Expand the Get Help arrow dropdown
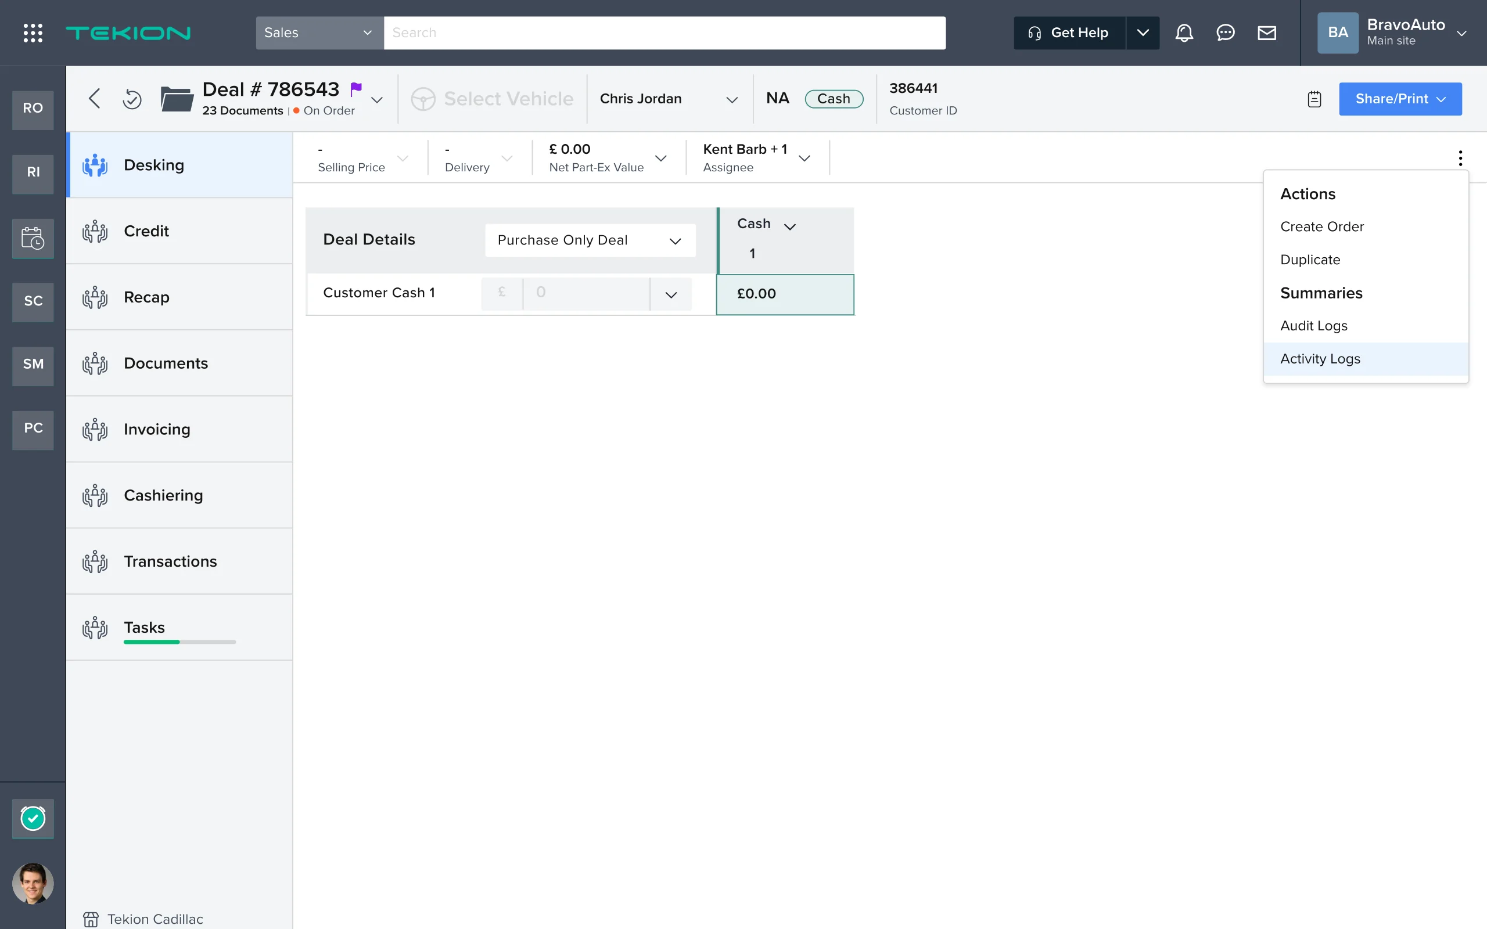 pos(1143,33)
